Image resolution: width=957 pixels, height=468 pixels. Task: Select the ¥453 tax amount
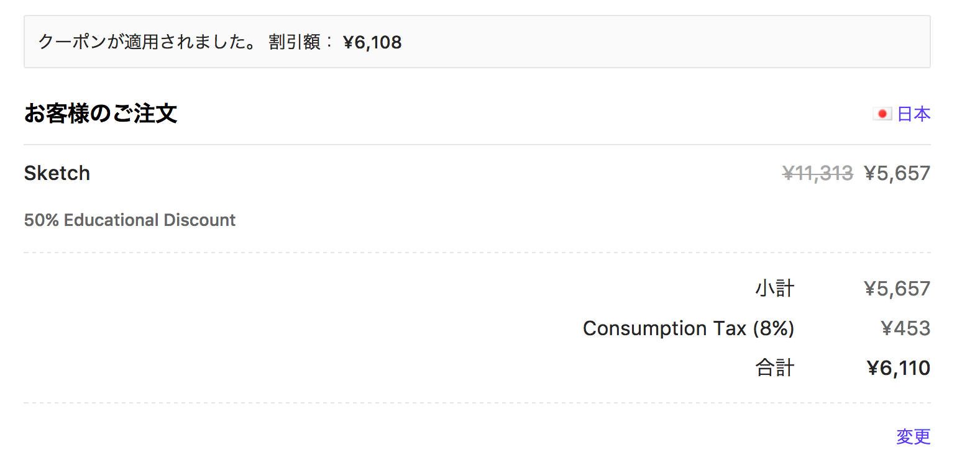(x=905, y=328)
